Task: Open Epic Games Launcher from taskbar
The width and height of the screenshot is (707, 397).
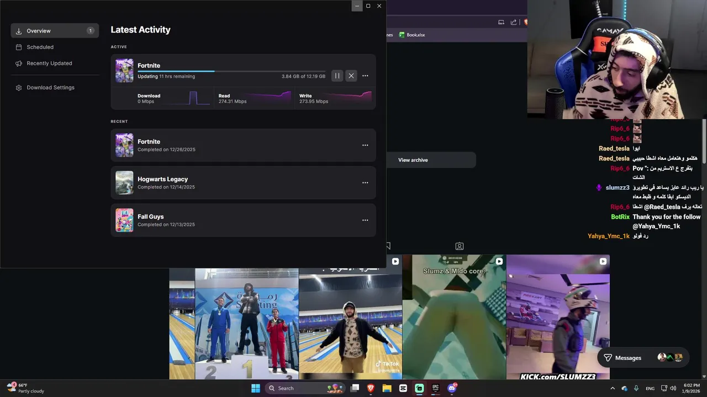Action: [435, 388]
